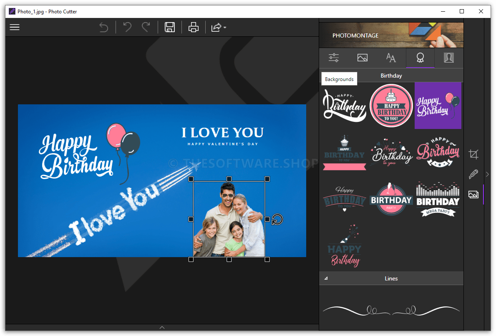
Task: Select the Birthday Mega Party sticker
Action: [438, 200]
